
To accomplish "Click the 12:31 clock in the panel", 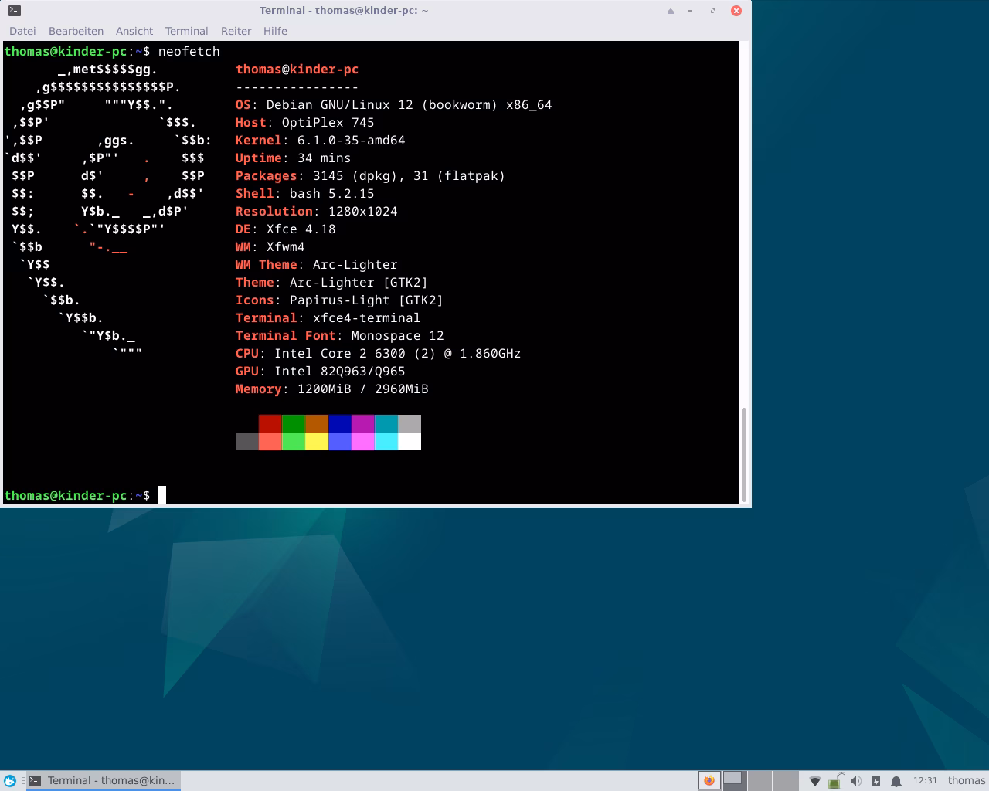I will click(x=925, y=780).
